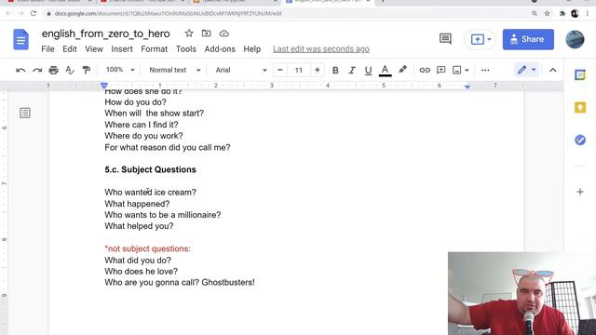Image resolution: width=596 pixels, height=335 pixels.
Task: Click the red '*not subject questions:' text
Action: [147, 248]
